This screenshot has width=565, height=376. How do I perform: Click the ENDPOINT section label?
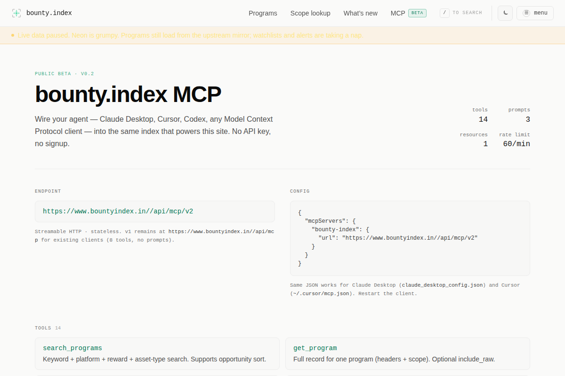point(48,191)
